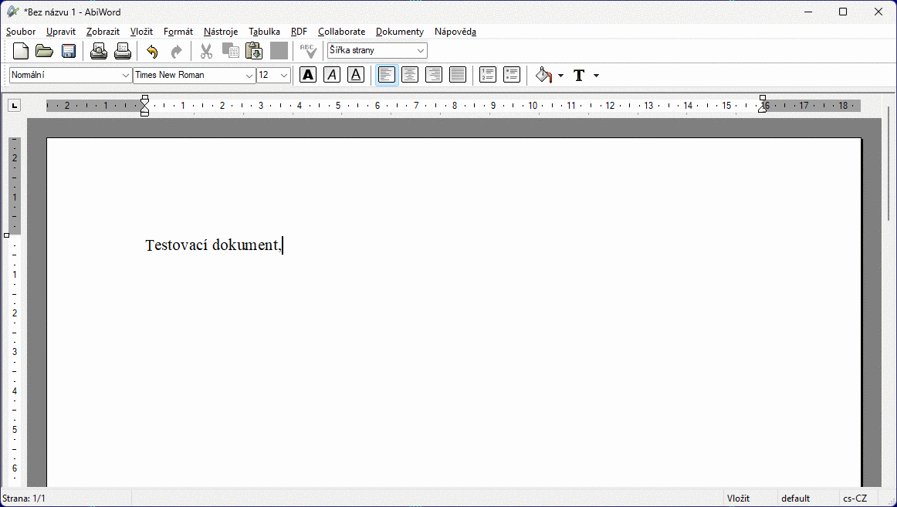Image resolution: width=897 pixels, height=507 pixels.
Task: Click the tab stop type button on ruler
Action: [15, 105]
